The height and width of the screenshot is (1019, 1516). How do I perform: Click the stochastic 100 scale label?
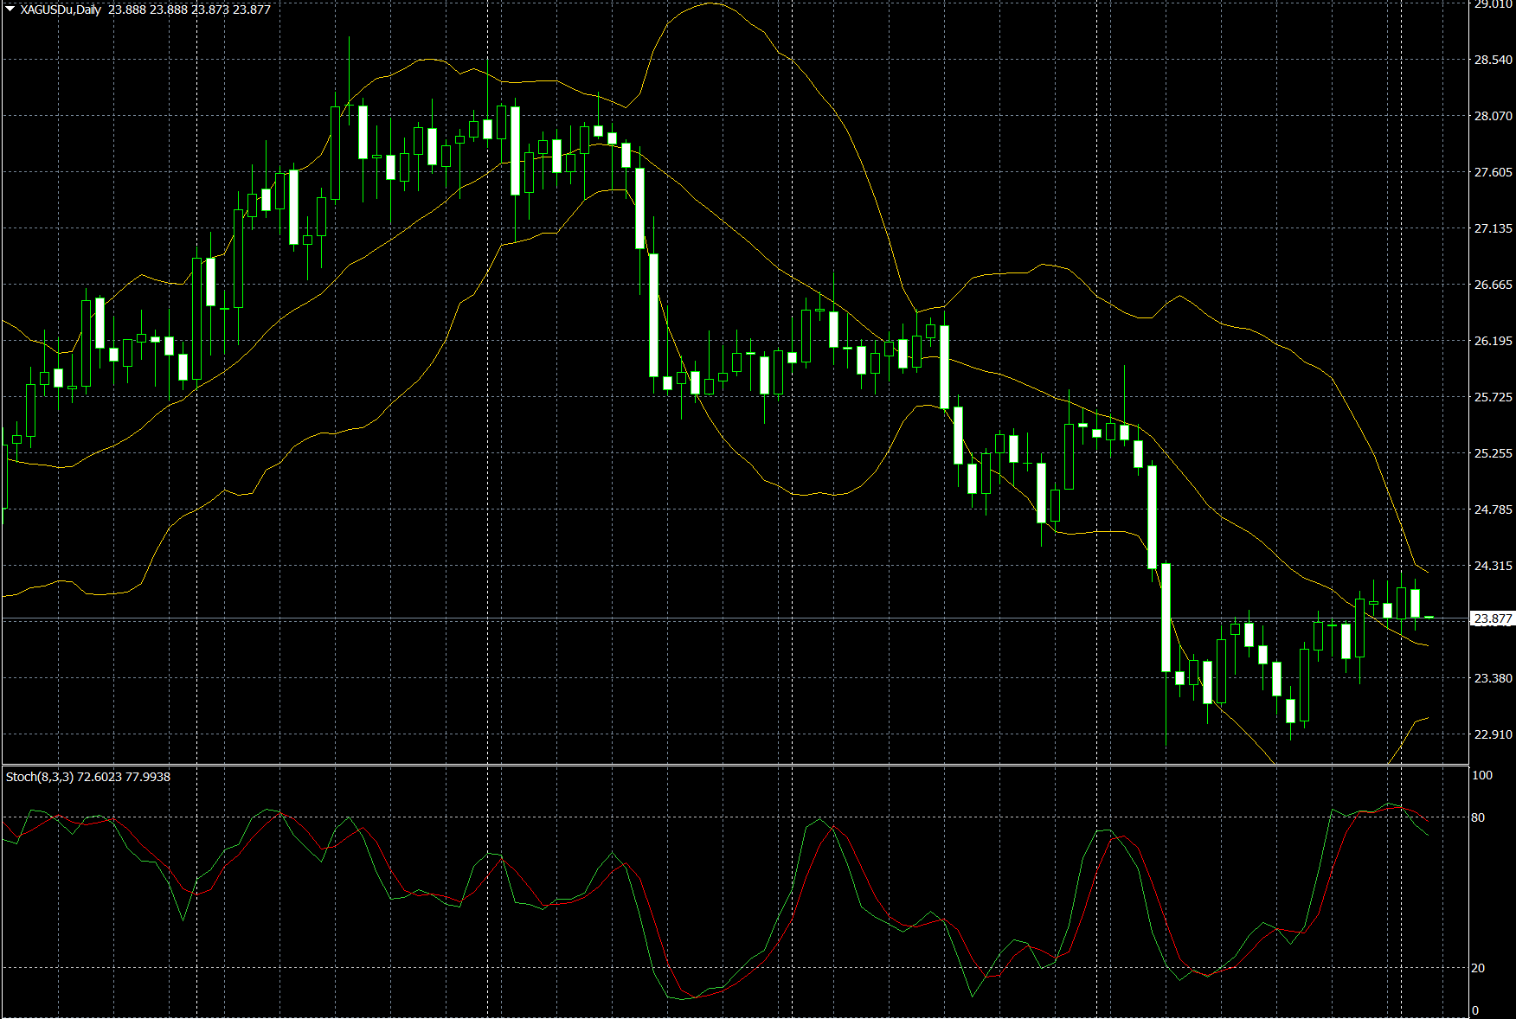(x=1482, y=775)
